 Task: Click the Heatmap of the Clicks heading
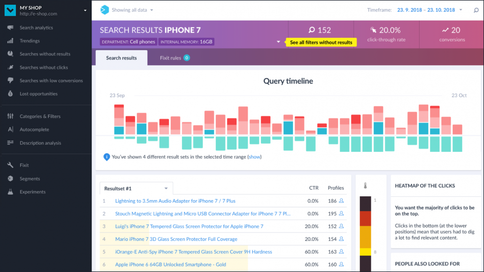[425, 186]
